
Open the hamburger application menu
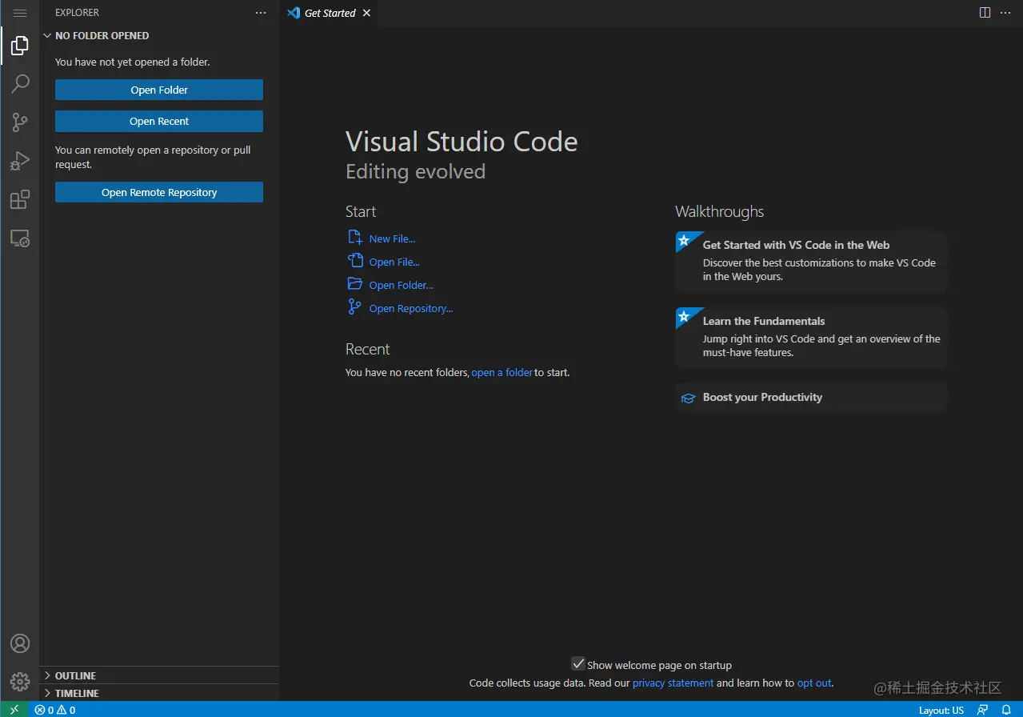tap(20, 13)
